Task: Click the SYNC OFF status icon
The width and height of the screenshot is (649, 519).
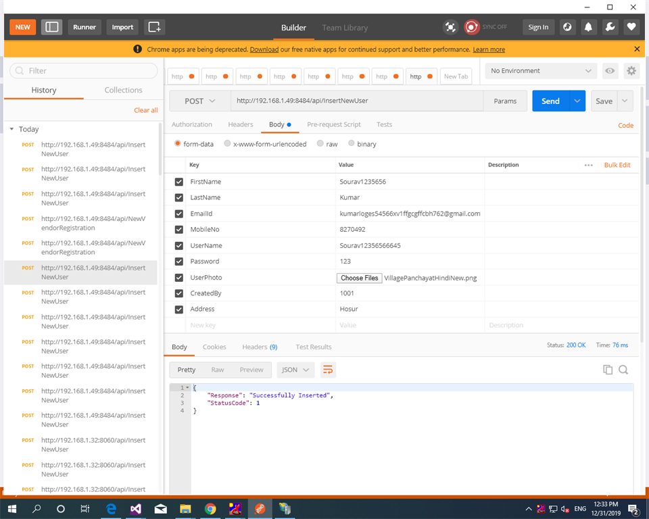Action: pos(472,27)
